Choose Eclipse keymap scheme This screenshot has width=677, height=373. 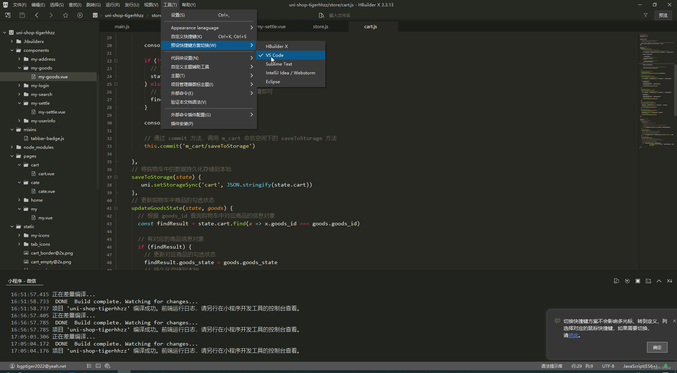click(x=291, y=81)
